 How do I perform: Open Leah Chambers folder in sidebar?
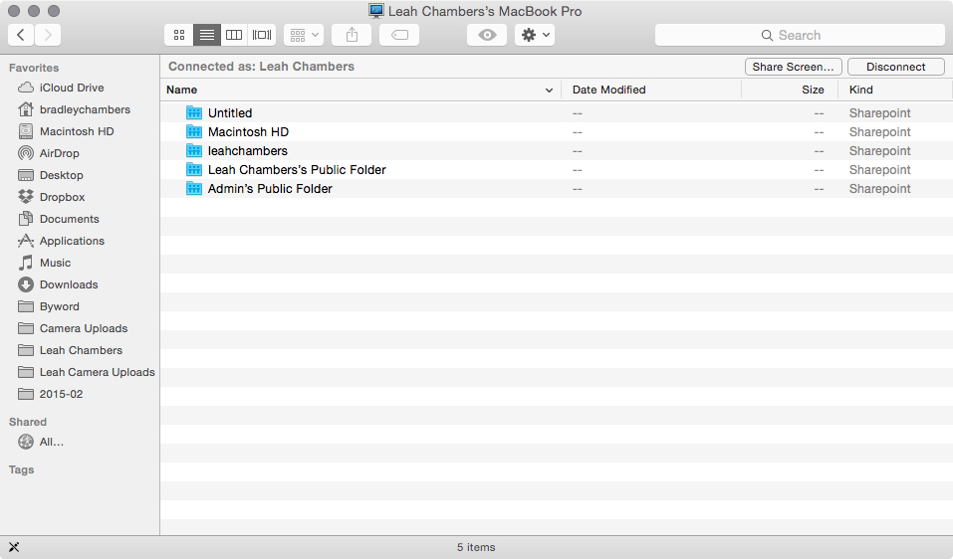tap(81, 349)
